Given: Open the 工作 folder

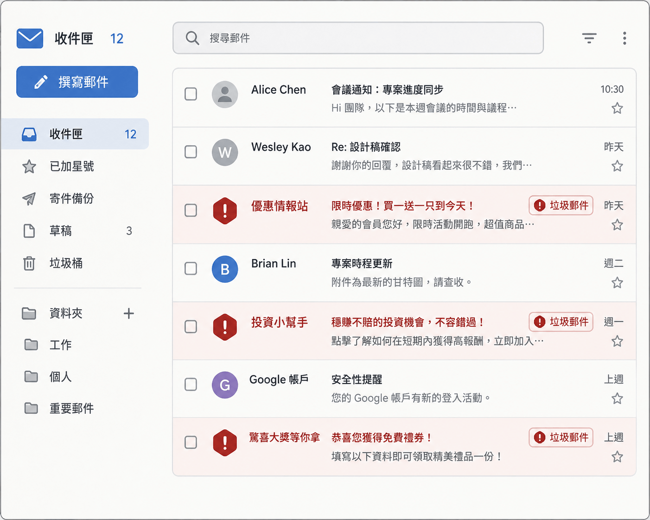Looking at the screenshot, I should 60,345.
